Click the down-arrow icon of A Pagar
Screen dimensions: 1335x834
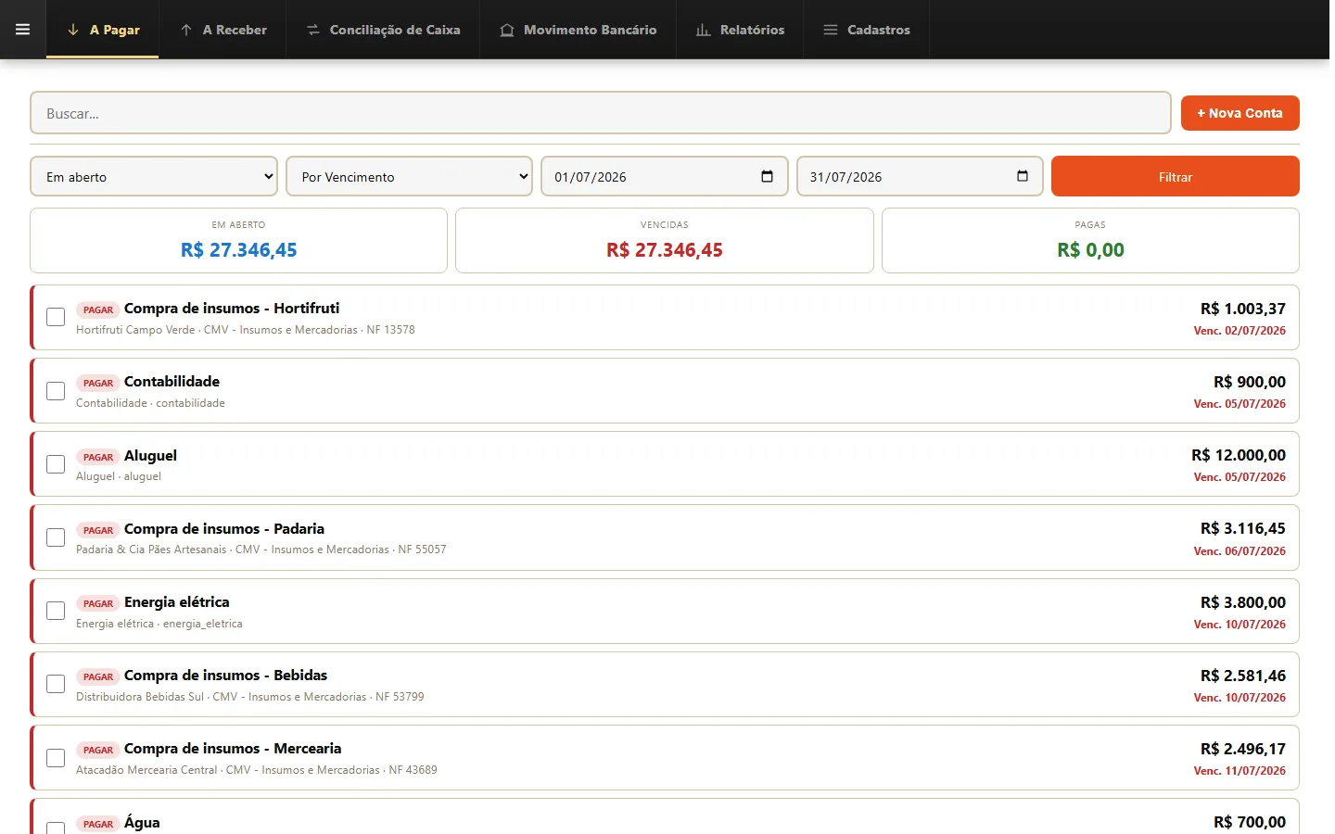[x=73, y=30]
